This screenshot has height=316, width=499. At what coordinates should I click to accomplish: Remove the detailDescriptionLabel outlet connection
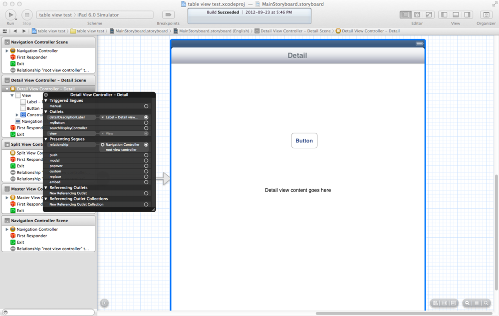(102, 117)
